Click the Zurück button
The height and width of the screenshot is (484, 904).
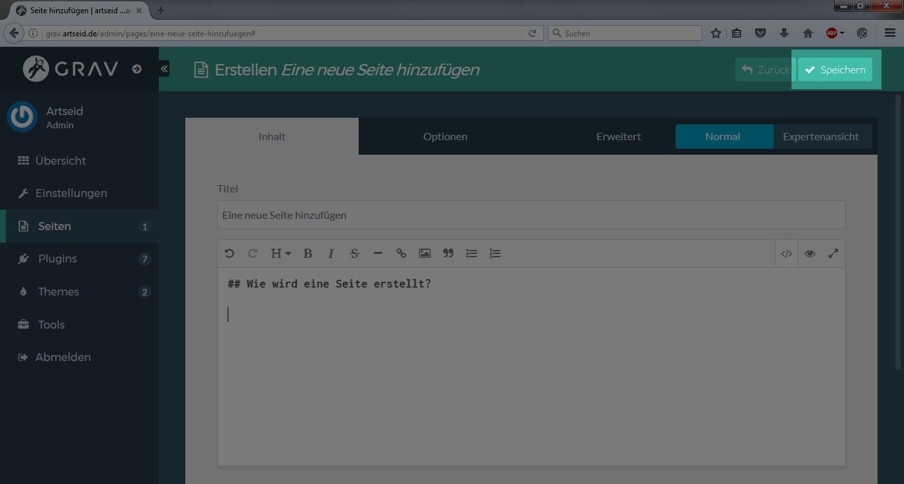pyautogui.click(x=765, y=69)
